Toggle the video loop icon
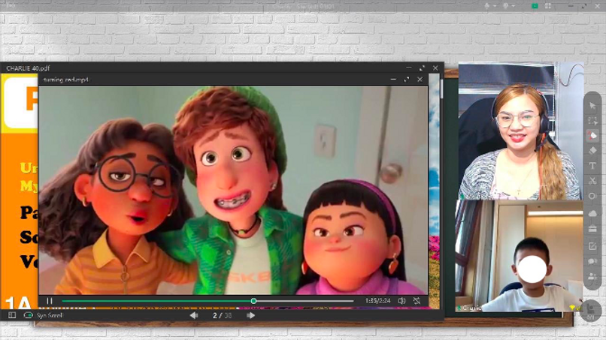Viewport: 606px width, 340px height. pos(417,301)
